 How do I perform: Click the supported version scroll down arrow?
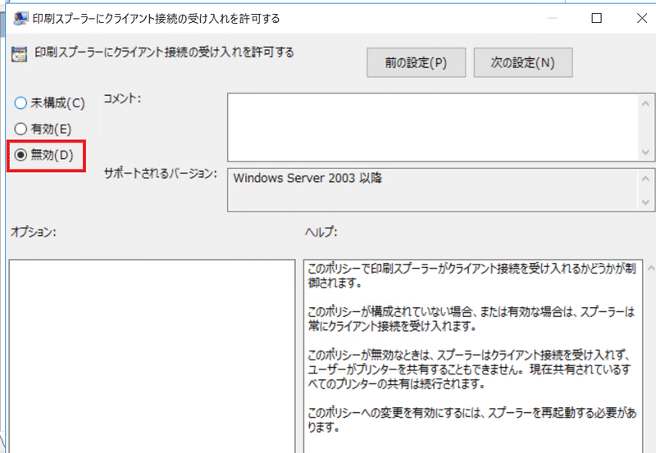tap(645, 202)
